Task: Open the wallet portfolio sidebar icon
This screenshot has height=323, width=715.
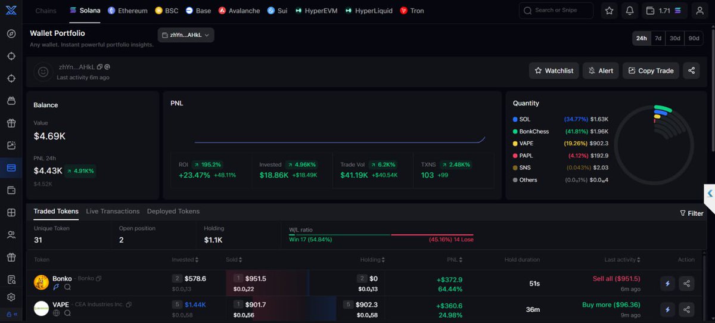Action: click(11, 168)
